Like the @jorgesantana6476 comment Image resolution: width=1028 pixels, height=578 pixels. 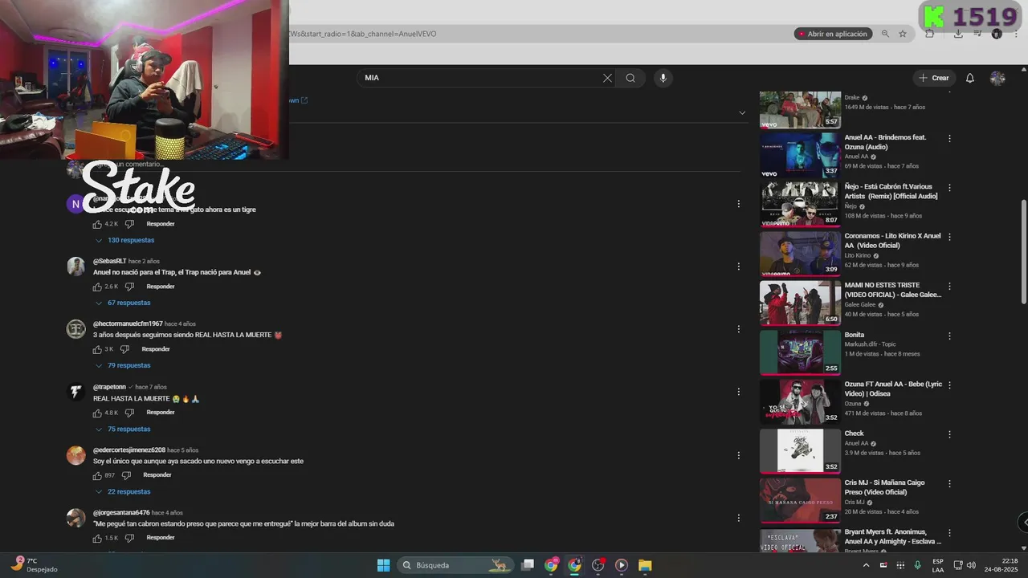97,538
